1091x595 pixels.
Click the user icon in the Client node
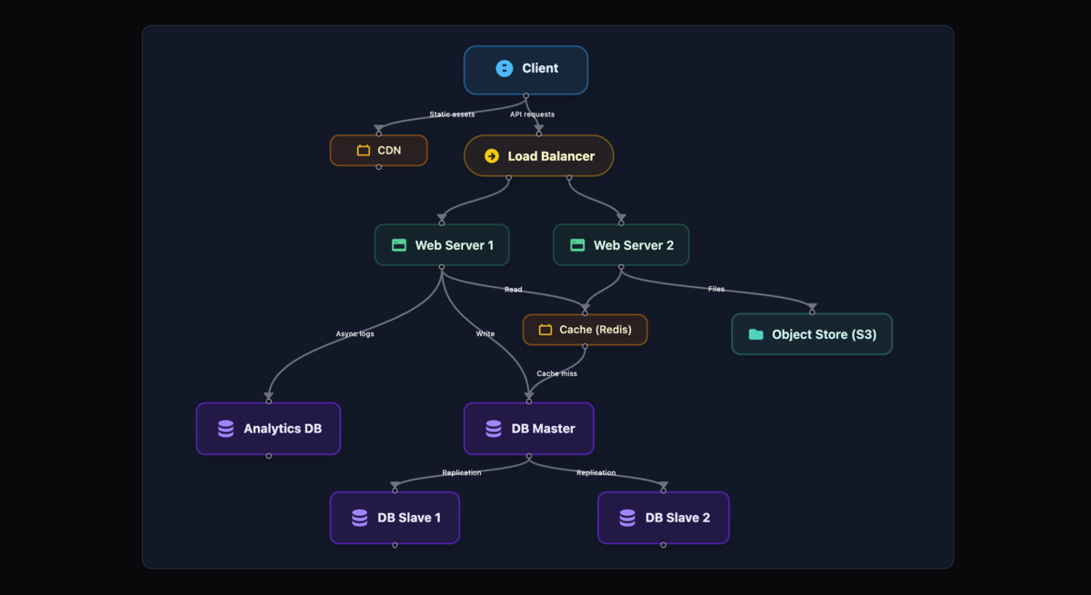pyautogui.click(x=504, y=68)
